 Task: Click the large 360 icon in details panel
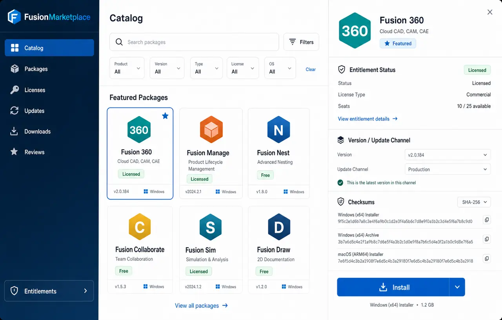point(355,31)
